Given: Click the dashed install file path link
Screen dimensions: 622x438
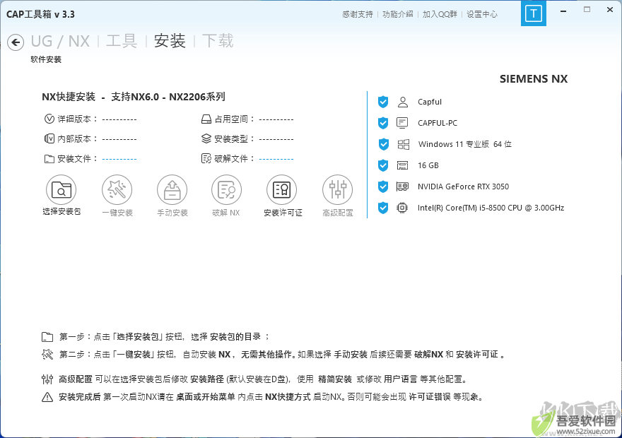Looking at the screenshot, I should [x=119, y=159].
